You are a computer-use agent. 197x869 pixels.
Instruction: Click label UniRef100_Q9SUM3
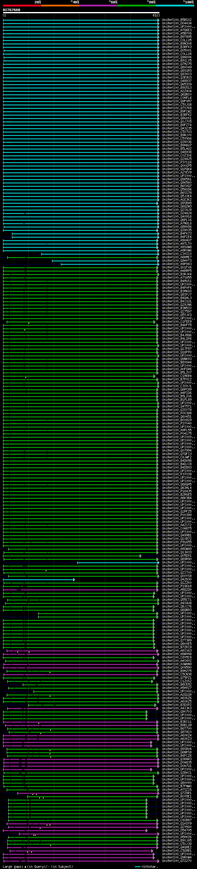[177, 71]
